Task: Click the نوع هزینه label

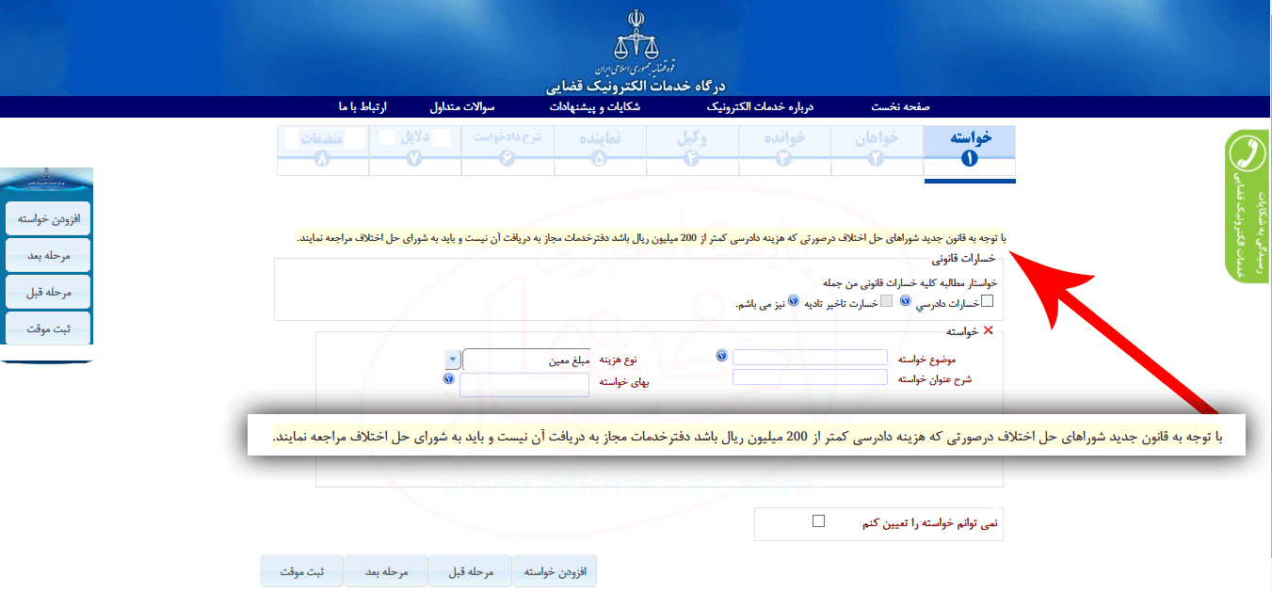Action: click(x=618, y=360)
